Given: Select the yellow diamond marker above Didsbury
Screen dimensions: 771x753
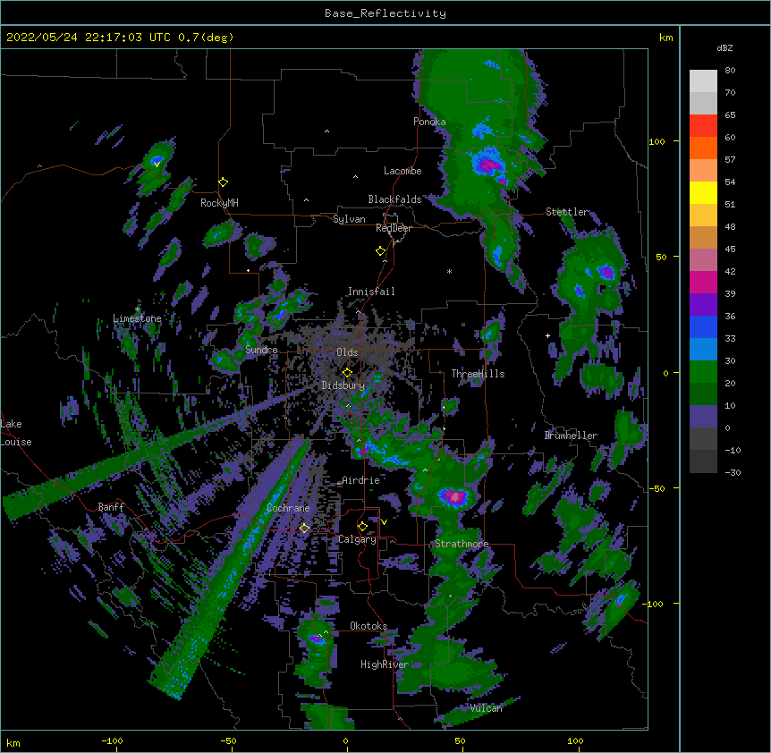Looking at the screenshot, I should tap(347, 372).
